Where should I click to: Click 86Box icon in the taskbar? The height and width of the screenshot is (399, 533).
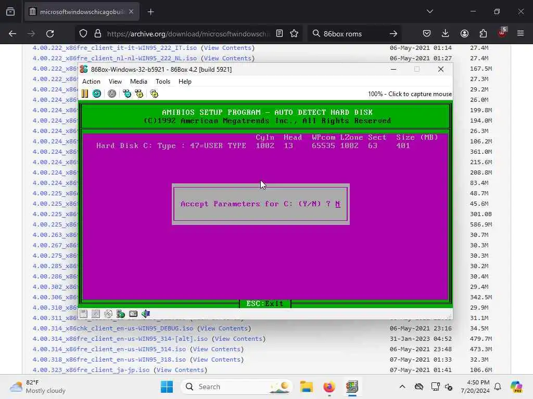coord(352,387)
